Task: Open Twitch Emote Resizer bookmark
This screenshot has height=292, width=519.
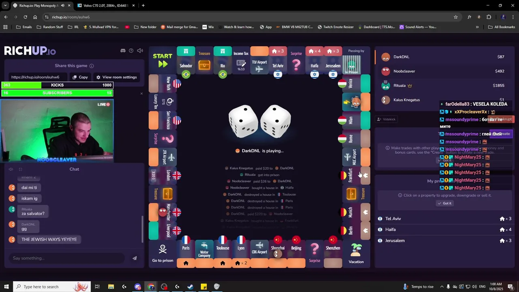Action: click(335, 27)
